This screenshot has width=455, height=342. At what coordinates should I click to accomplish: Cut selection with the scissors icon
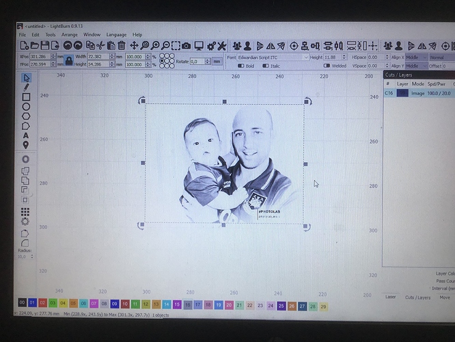tap(100, 46)
